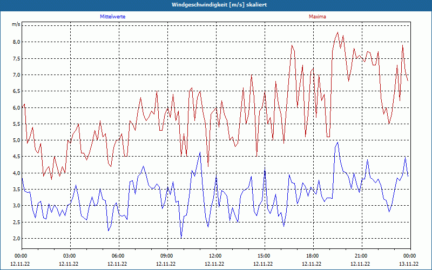Select the 4,0 y-axis value

click(x=16, y=173)
